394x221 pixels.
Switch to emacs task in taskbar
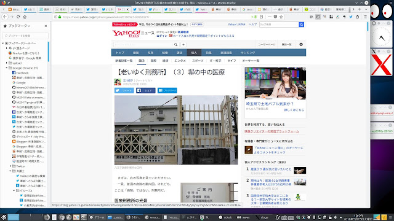[x=153, y=217]
